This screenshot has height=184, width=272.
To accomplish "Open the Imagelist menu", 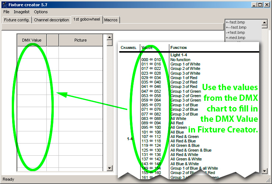I will point(22,12).
